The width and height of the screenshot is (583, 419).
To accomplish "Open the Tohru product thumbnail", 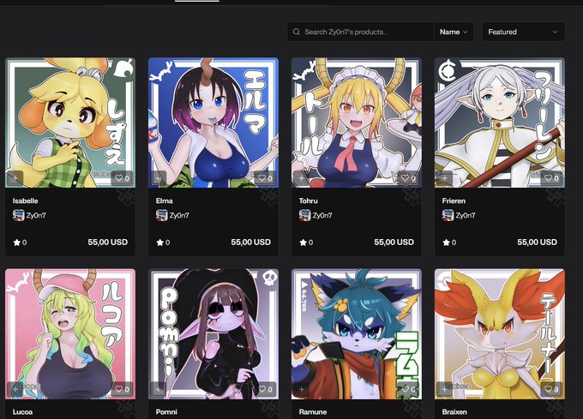I will [357, 123].
